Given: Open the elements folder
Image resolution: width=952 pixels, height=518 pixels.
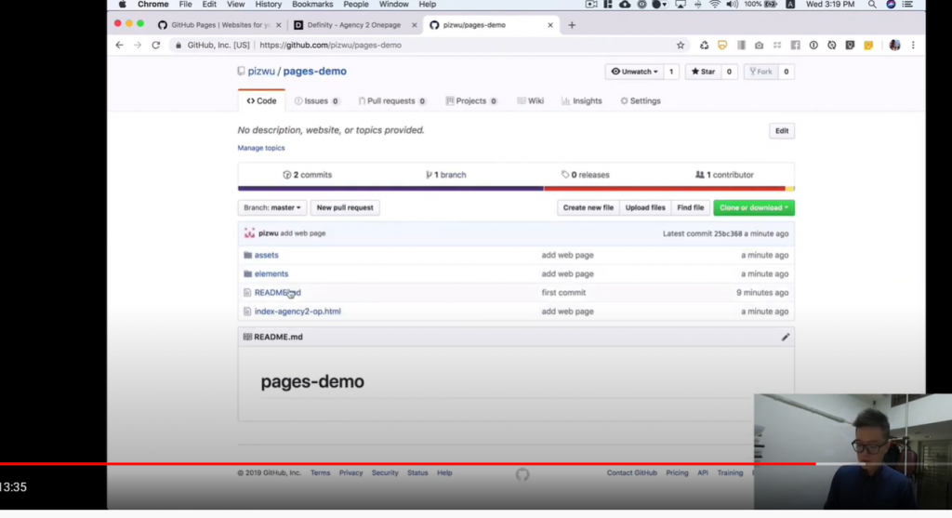Looking at the screenshot, I should click(x=271, y=273).
